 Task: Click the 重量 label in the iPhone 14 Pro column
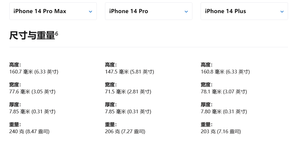pyautogui.click(x=111, y=125)
